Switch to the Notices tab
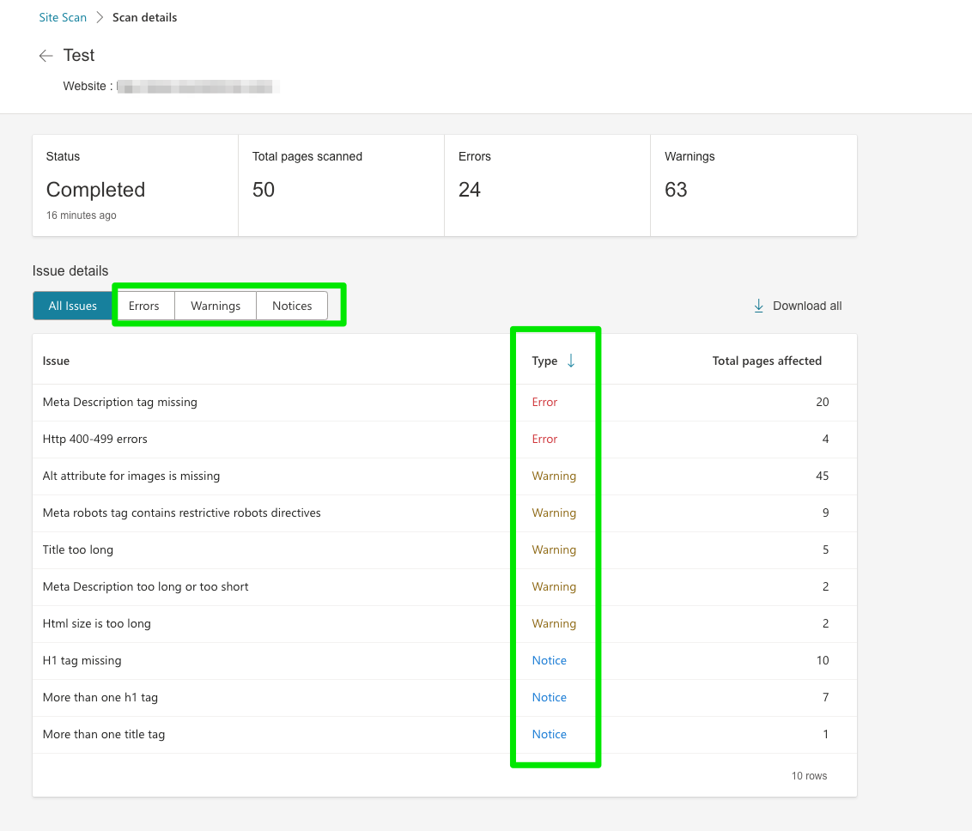 [291, 305]
